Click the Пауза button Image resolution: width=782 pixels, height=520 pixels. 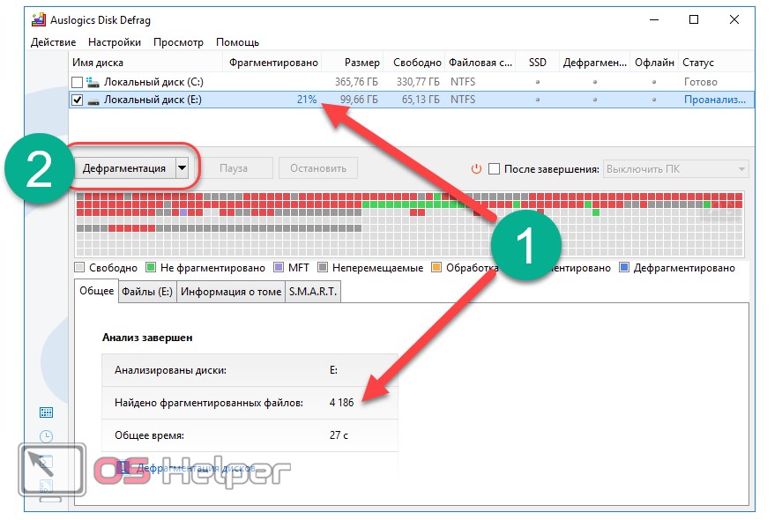pos(234,168)
